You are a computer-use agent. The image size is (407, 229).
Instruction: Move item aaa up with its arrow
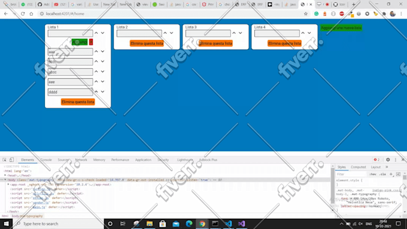(x=96, y=51)
